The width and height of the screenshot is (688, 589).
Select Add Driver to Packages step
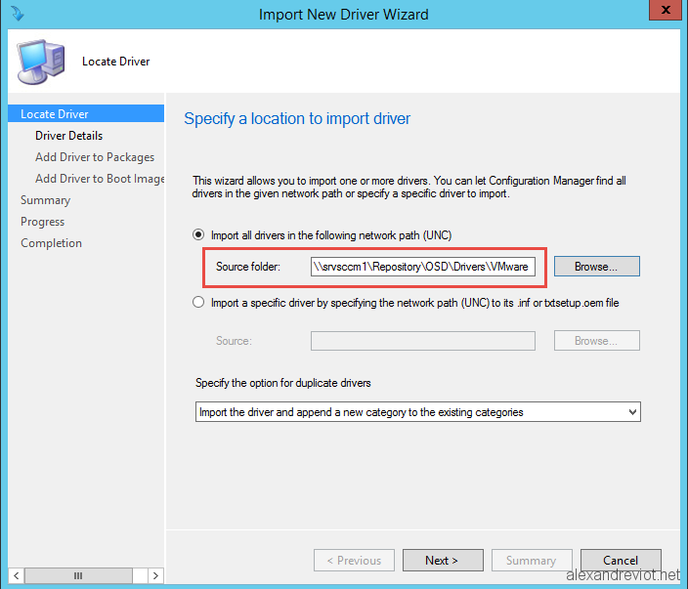coord(95,157)
